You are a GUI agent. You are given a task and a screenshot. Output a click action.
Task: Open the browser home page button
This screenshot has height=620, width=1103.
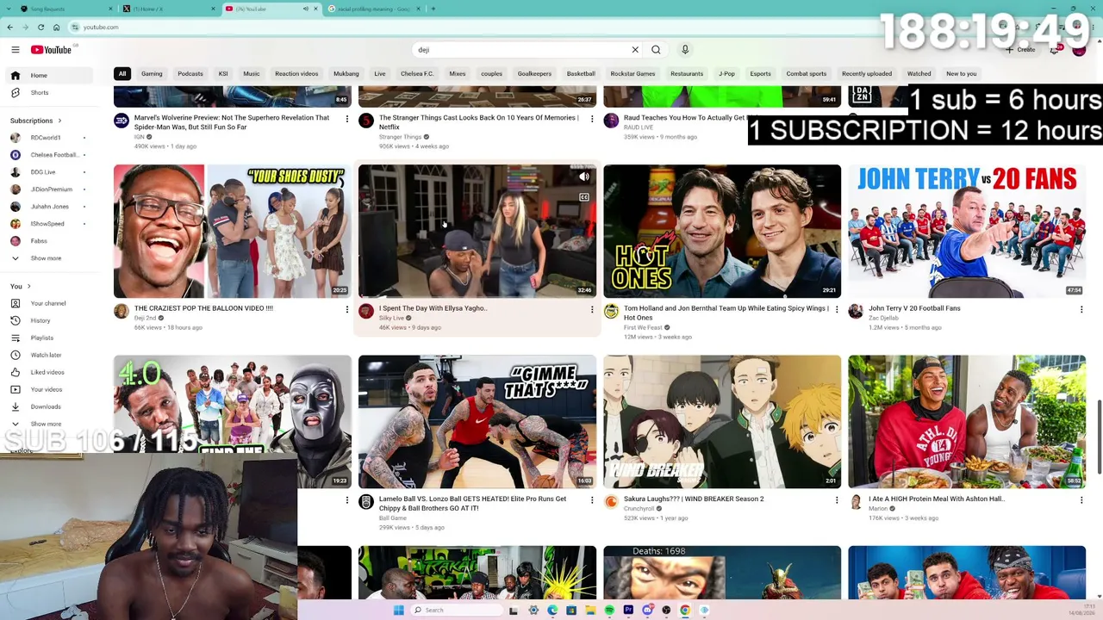tap(56, 27)
